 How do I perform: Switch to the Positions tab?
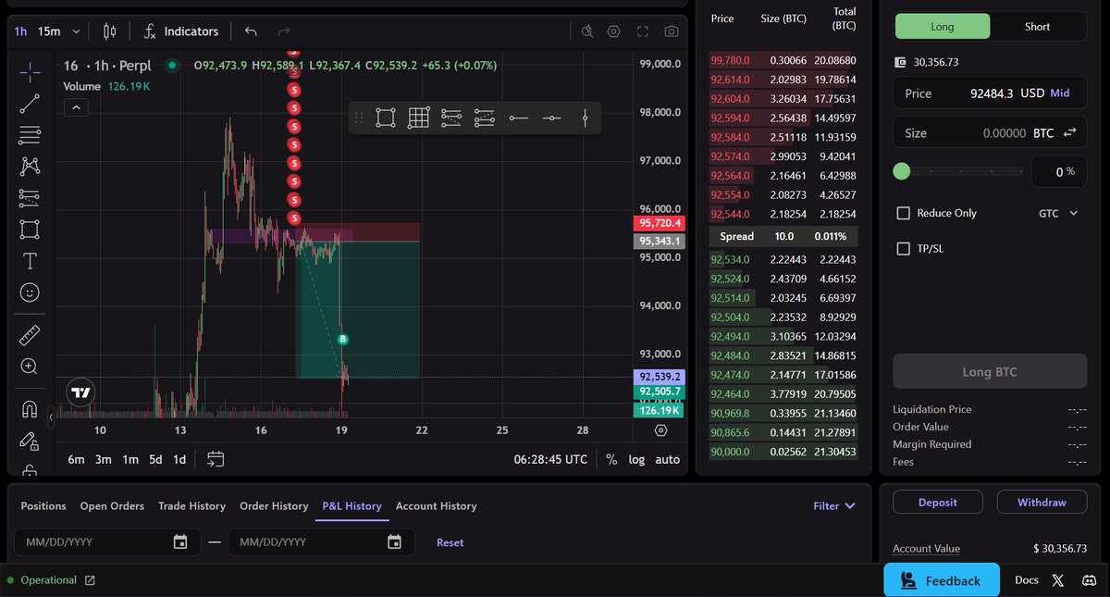click(x=43, y=506)
